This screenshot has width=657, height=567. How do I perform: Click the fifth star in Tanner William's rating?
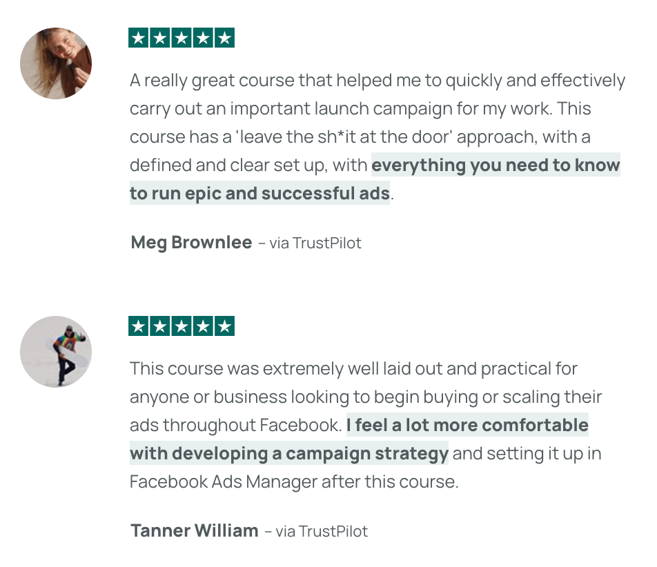point(224,326)
